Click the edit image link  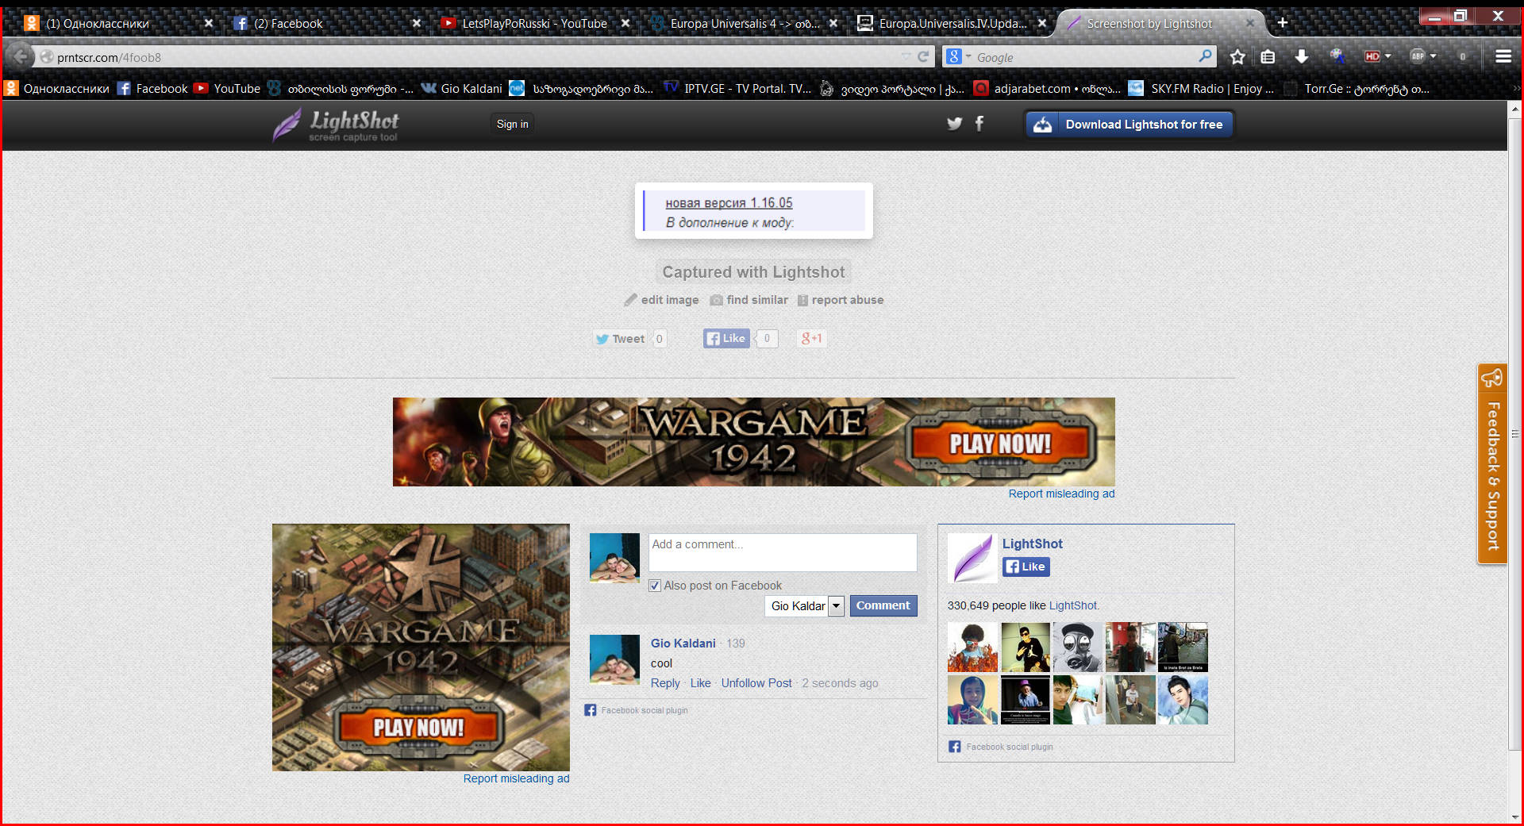pyautogui.click(x=661, y=300)
